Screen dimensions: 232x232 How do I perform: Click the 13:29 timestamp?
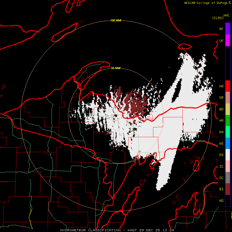pos(168,230)
